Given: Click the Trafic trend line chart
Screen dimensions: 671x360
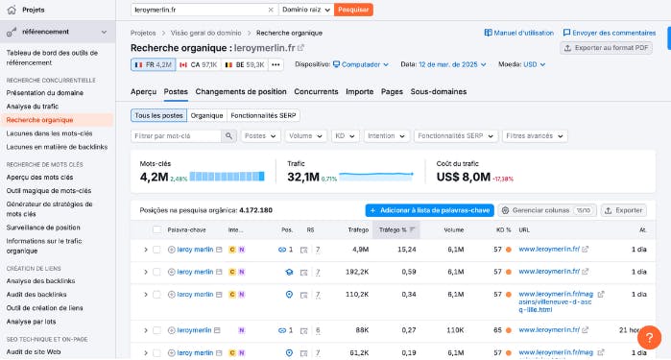Looking at the screenshot, I should 376,176.
